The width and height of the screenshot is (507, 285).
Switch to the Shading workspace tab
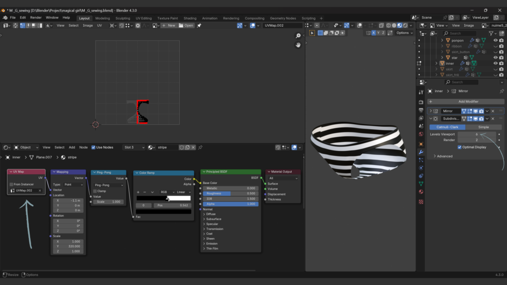[190, 18]
